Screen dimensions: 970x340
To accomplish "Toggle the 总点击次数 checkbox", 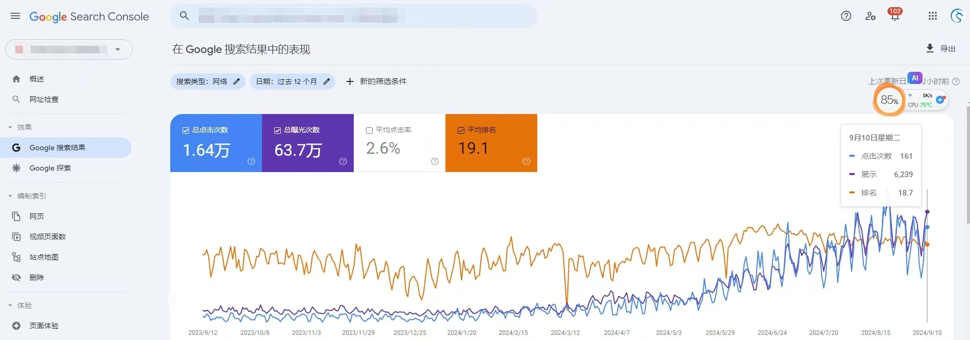I will (186, 130).
